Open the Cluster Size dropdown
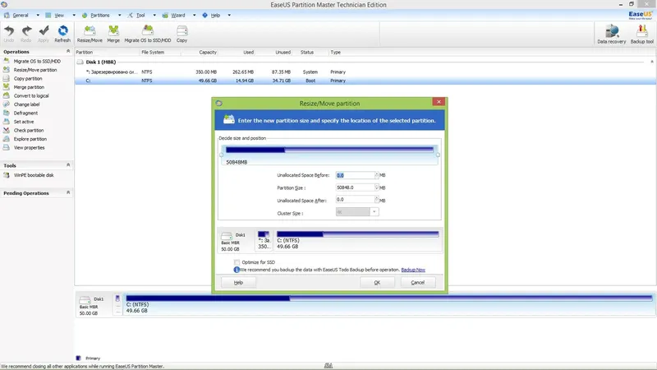The image size is (657, 370). click(374, 212)
